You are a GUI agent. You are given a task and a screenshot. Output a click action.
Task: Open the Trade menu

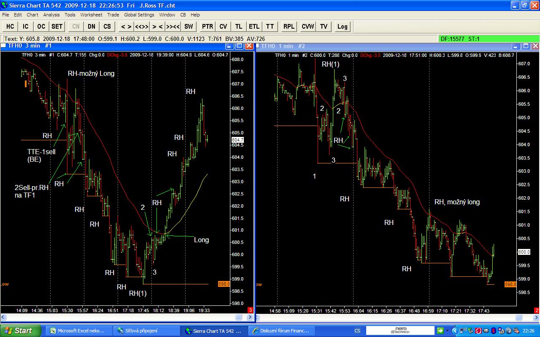pyautogui.click(x=113, y=15)
